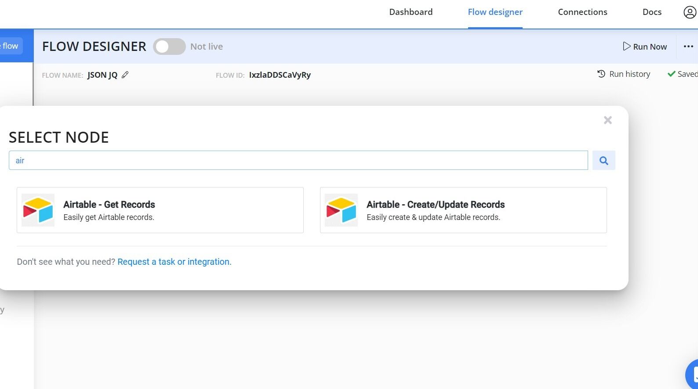
Task: Click the flow ID IxzlaDDSCaVyRy
Action: pyautogui.click(x=280, y=75)
